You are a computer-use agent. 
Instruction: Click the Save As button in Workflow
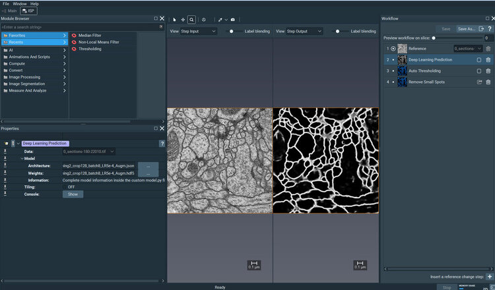[466, 29]
